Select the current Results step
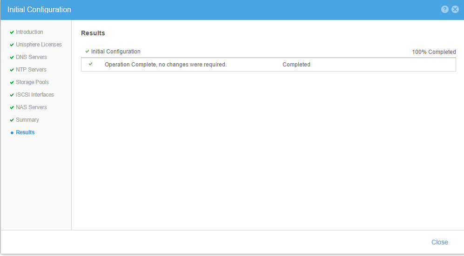464x256 pixels. click(x=25, y=132)
